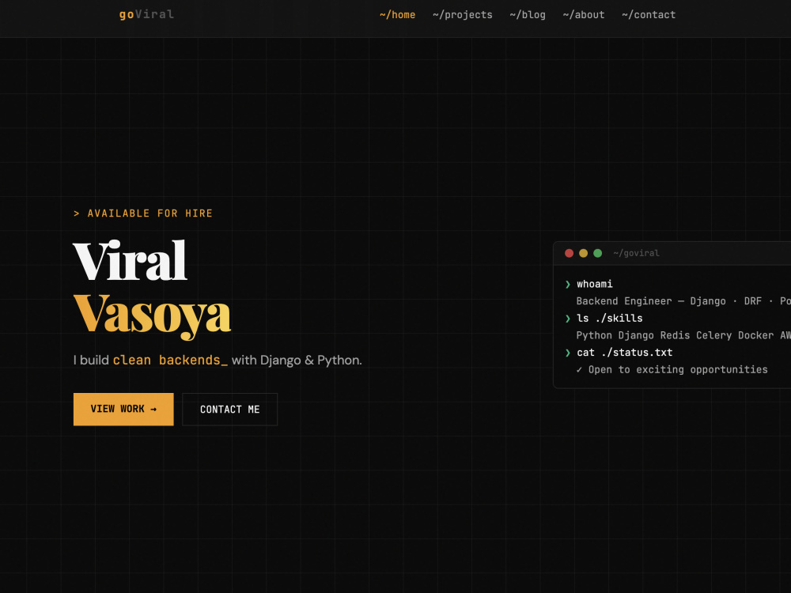Navigate to ~/contact
791x593 pixels.
pyautogui.click(x=649, y=15)
